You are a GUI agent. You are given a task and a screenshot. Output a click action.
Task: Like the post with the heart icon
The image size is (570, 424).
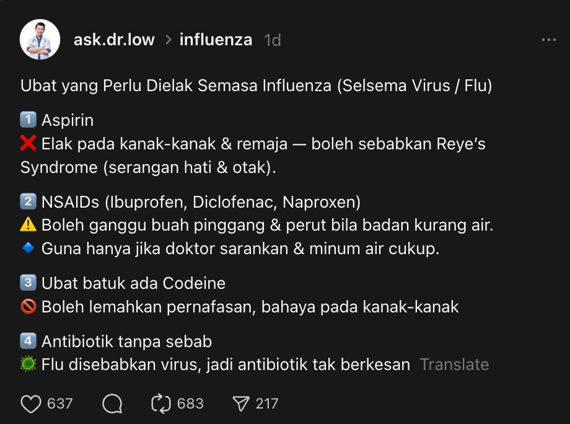tap(30, 404)
